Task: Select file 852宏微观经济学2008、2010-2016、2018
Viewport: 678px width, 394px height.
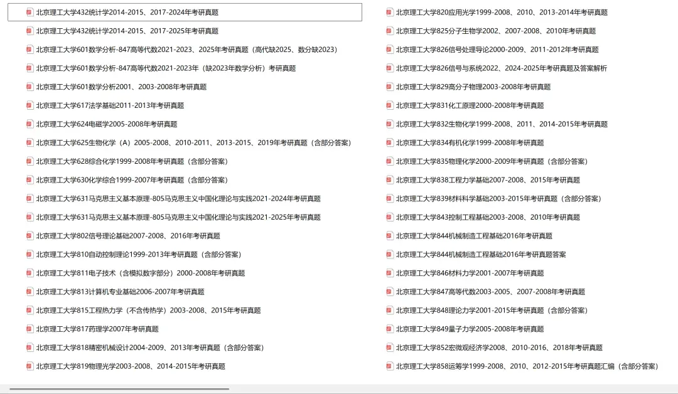Action: coord(499,348)
